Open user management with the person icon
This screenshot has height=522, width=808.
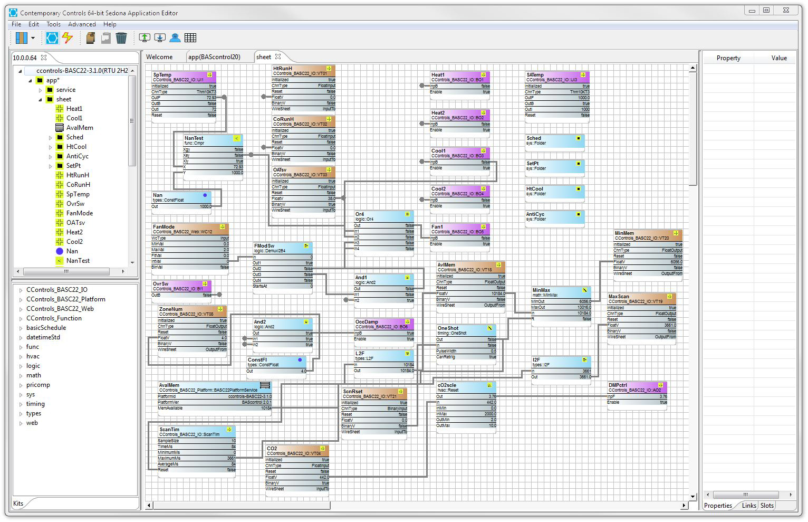(175, 37)
